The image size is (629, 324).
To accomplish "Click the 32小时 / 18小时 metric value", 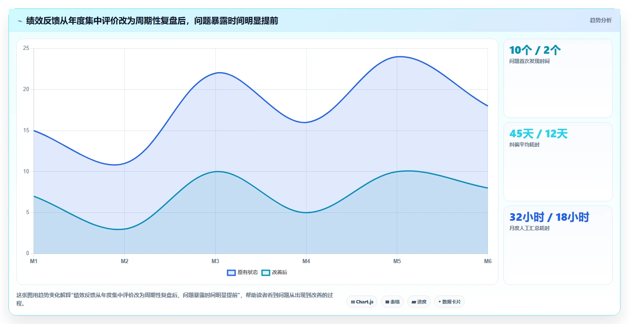I will point(549,217).
